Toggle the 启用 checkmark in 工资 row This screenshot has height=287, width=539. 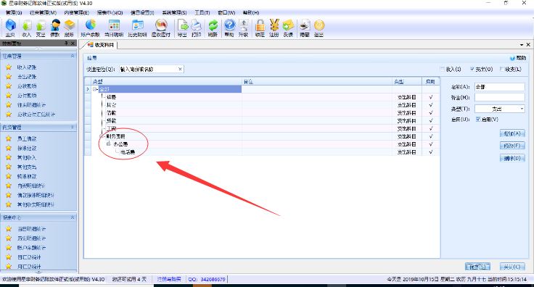(x=431, y=128)
